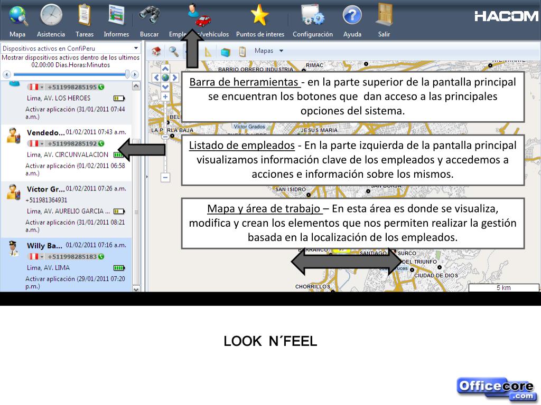
Task: Click the Salir label in top toolbar
Action: [x=384, y=34]
